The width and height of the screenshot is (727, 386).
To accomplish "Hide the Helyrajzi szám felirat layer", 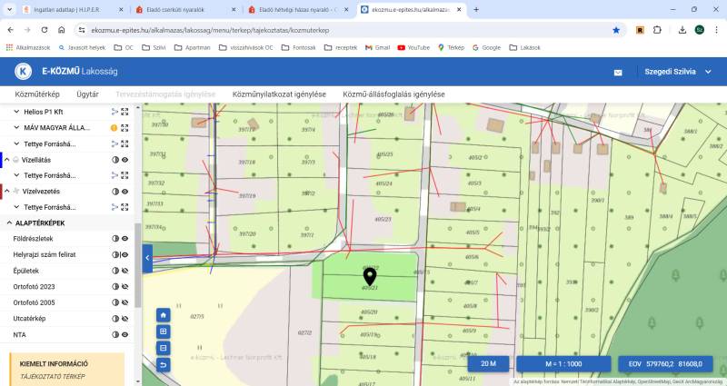I will 124,255.
